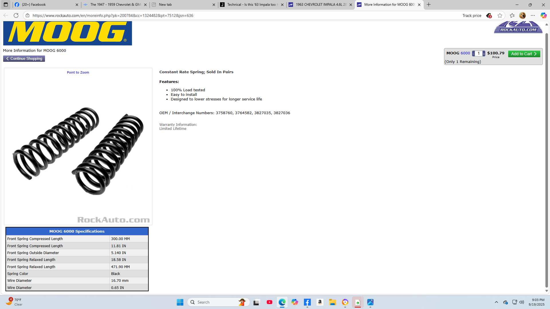Click the coil spring product image
Image resolution: width=550 pixels, height=309 pixels.
point(78,150)
